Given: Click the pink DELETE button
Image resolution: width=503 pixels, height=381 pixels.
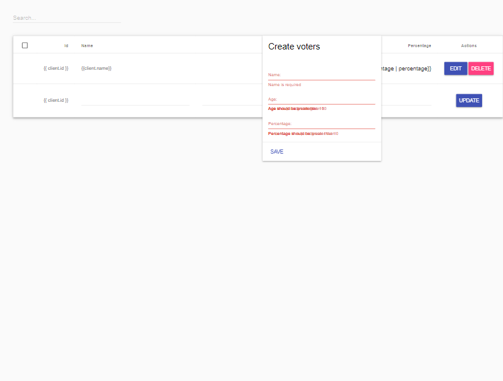Looking at the screenshot, I should coord(481,69).
